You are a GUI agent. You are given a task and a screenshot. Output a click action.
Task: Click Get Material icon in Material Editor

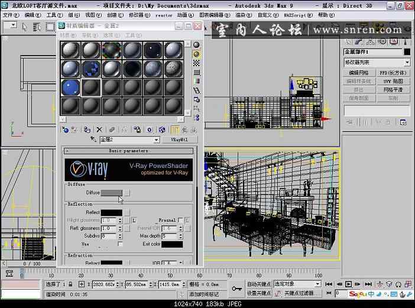pos(65,129)
